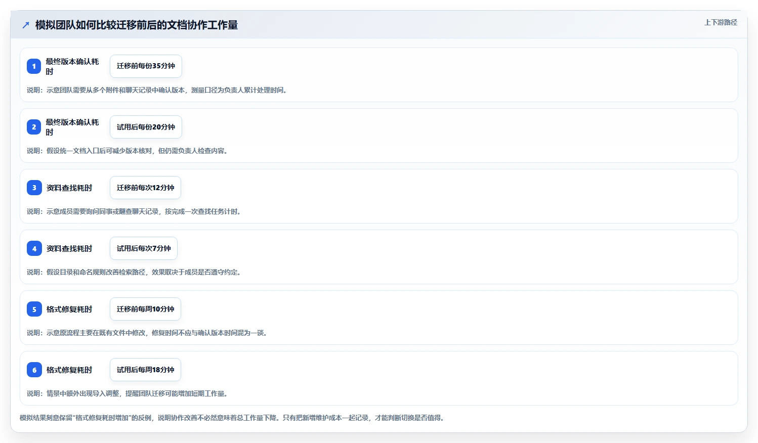Click the note starting 示意团队需要从多个附件
Viewport: 758px width, 443px height.
158,90
